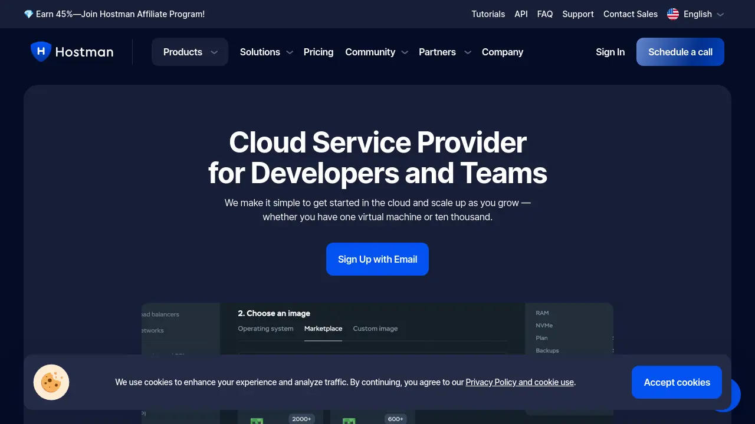Click the Hostman shield logo icon
Screen dimensions: 755x424
41,52
